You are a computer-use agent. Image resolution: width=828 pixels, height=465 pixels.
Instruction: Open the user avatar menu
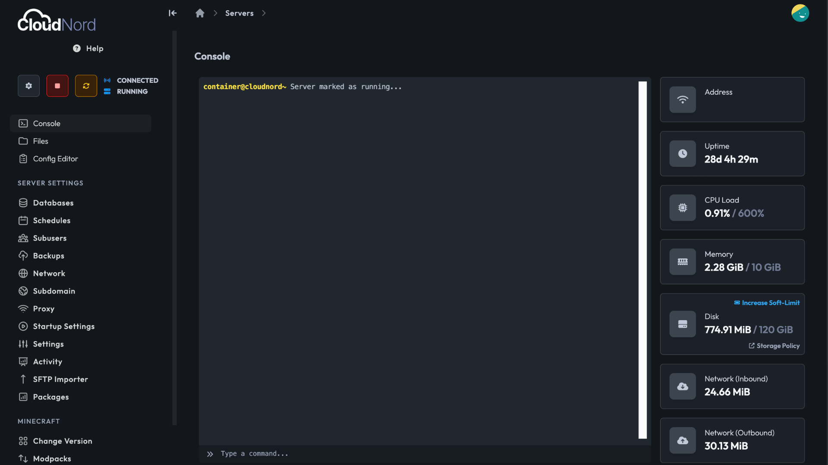(800, 13)
